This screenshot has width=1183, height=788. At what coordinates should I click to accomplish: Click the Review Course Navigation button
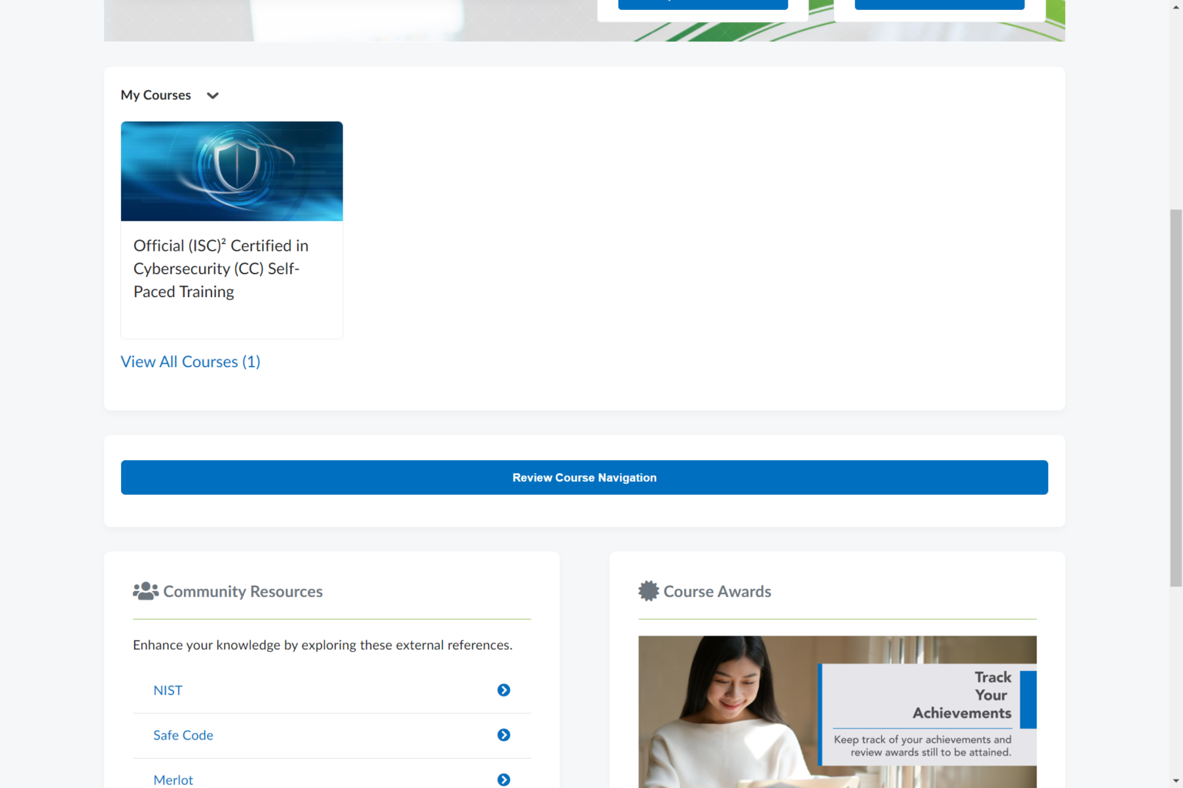tap(585, 477)
